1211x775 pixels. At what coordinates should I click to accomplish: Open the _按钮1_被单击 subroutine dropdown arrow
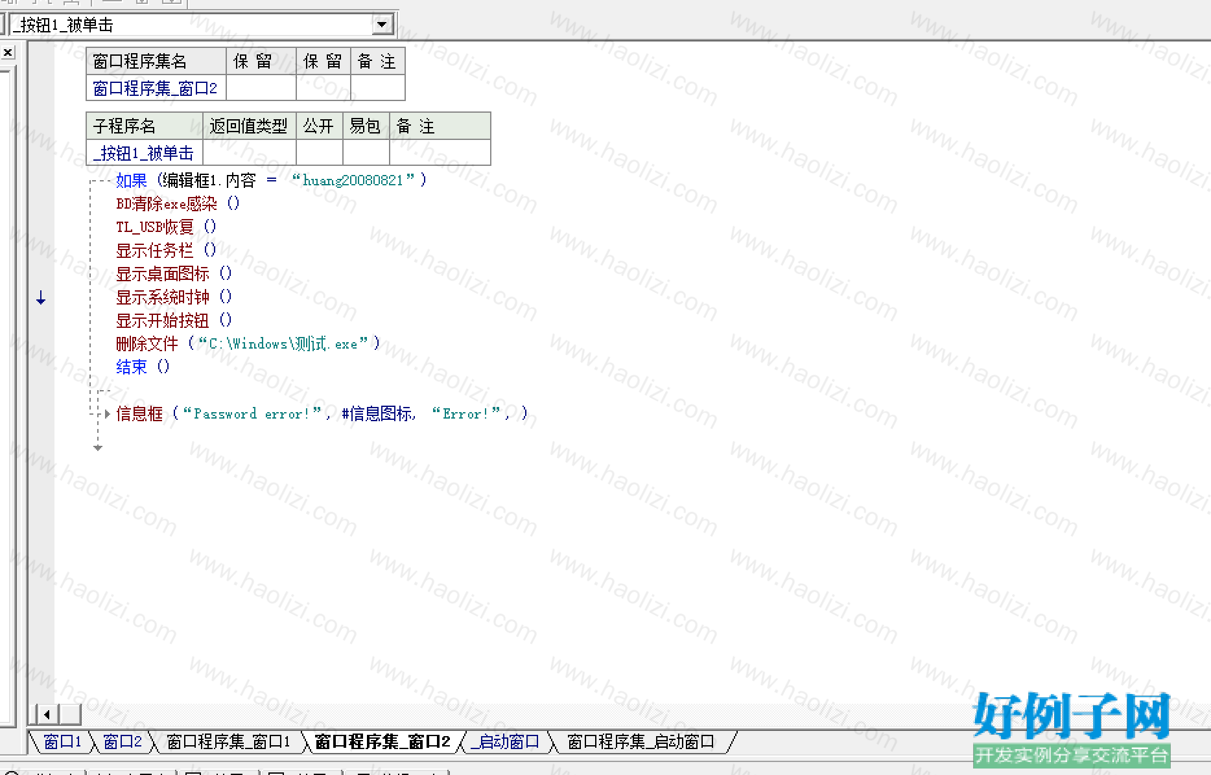pyautogui.click(x=382, y=25)
